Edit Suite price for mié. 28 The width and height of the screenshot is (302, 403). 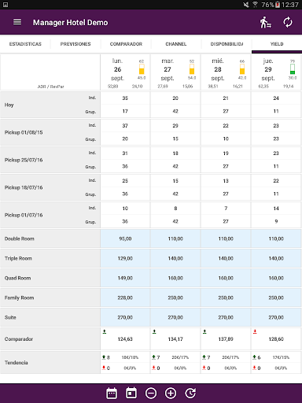pos(226,317)
